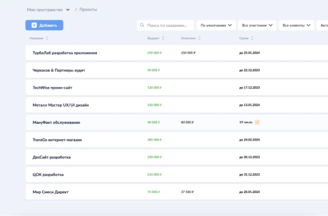This screenshot has width=328, height=216.
Task: Click in the Поиск по названию field
Action: tap(167, 25)
